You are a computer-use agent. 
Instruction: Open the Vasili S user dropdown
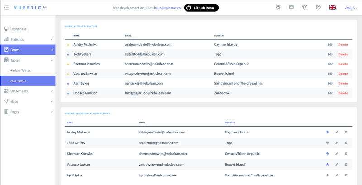tap(351, 8)
